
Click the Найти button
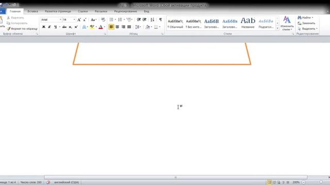pos(306,17)
